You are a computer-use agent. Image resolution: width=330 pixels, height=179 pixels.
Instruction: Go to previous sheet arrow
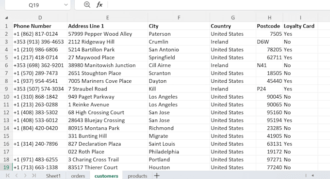16,176
